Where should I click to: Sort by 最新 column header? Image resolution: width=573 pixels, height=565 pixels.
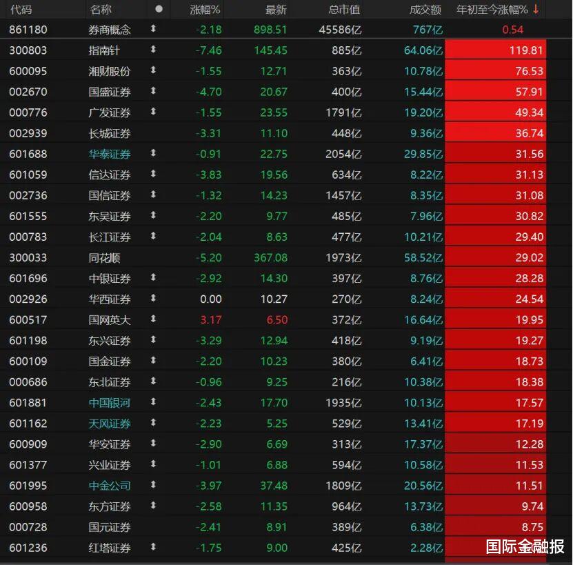click(276, 10)
